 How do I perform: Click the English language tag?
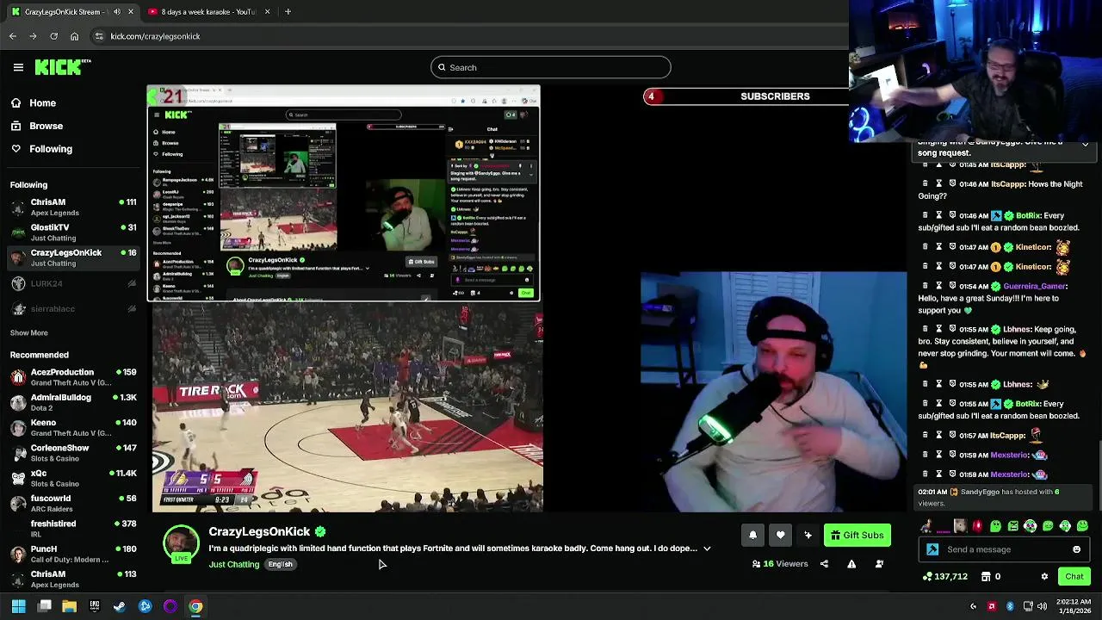(281, 565)
